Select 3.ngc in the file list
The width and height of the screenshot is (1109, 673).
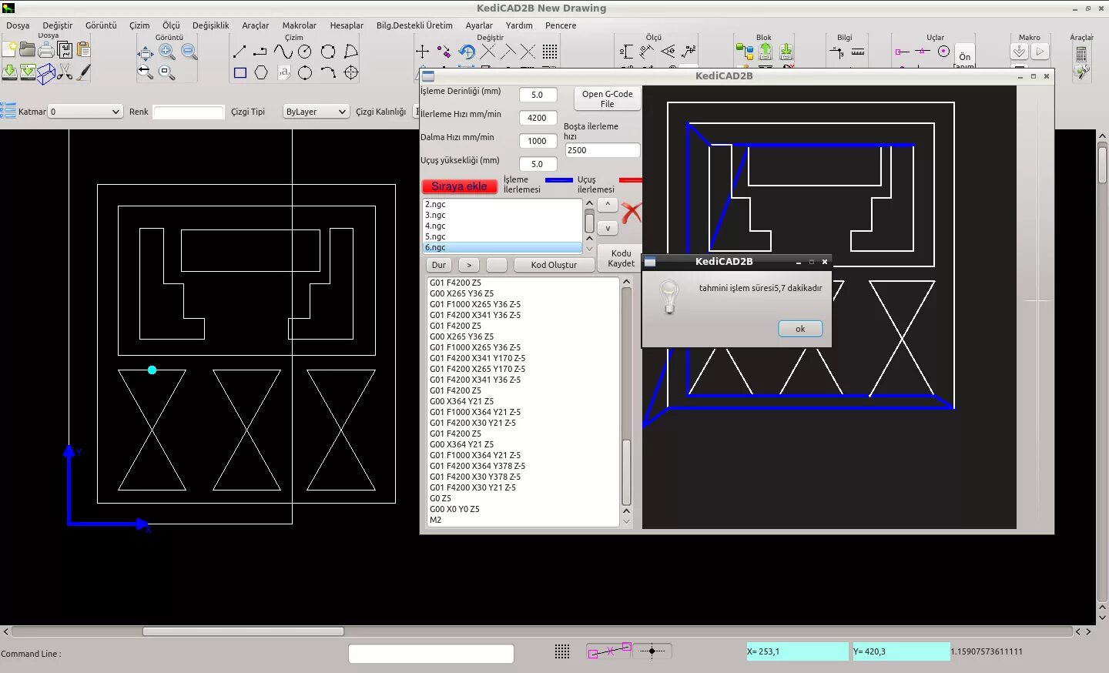point(502,215)
